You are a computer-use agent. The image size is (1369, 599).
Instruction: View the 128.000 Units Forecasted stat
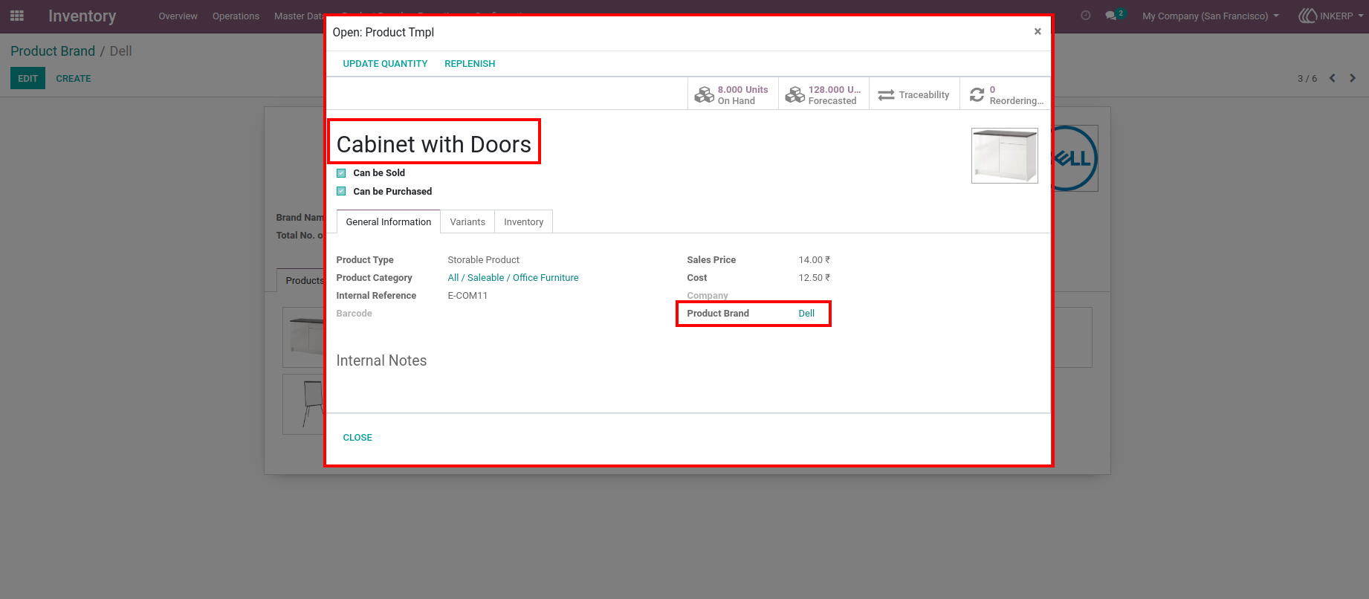[823, 94]
